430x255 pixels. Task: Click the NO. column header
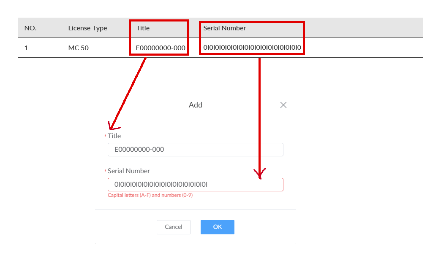tap(30, 28)
